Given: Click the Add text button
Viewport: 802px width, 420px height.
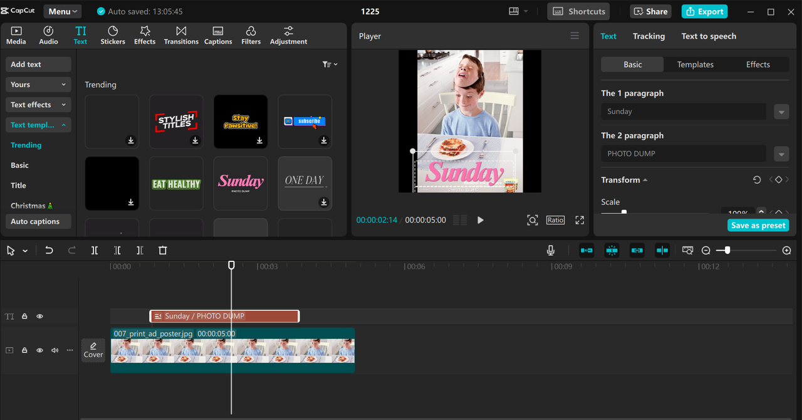Looking at the screenshot, I should pos(38,65).
